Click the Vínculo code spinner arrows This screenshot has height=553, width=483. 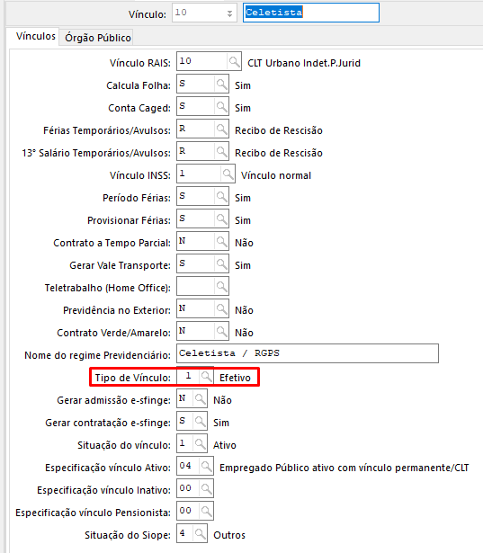229,13
